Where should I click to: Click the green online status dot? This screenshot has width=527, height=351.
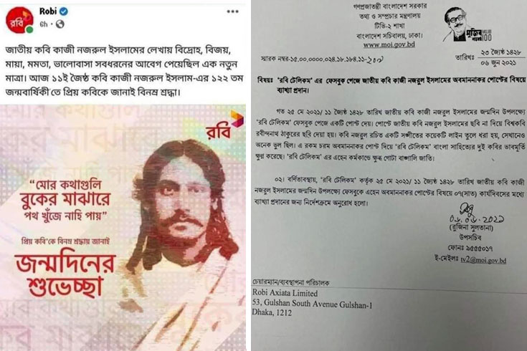tap(29, 30)
